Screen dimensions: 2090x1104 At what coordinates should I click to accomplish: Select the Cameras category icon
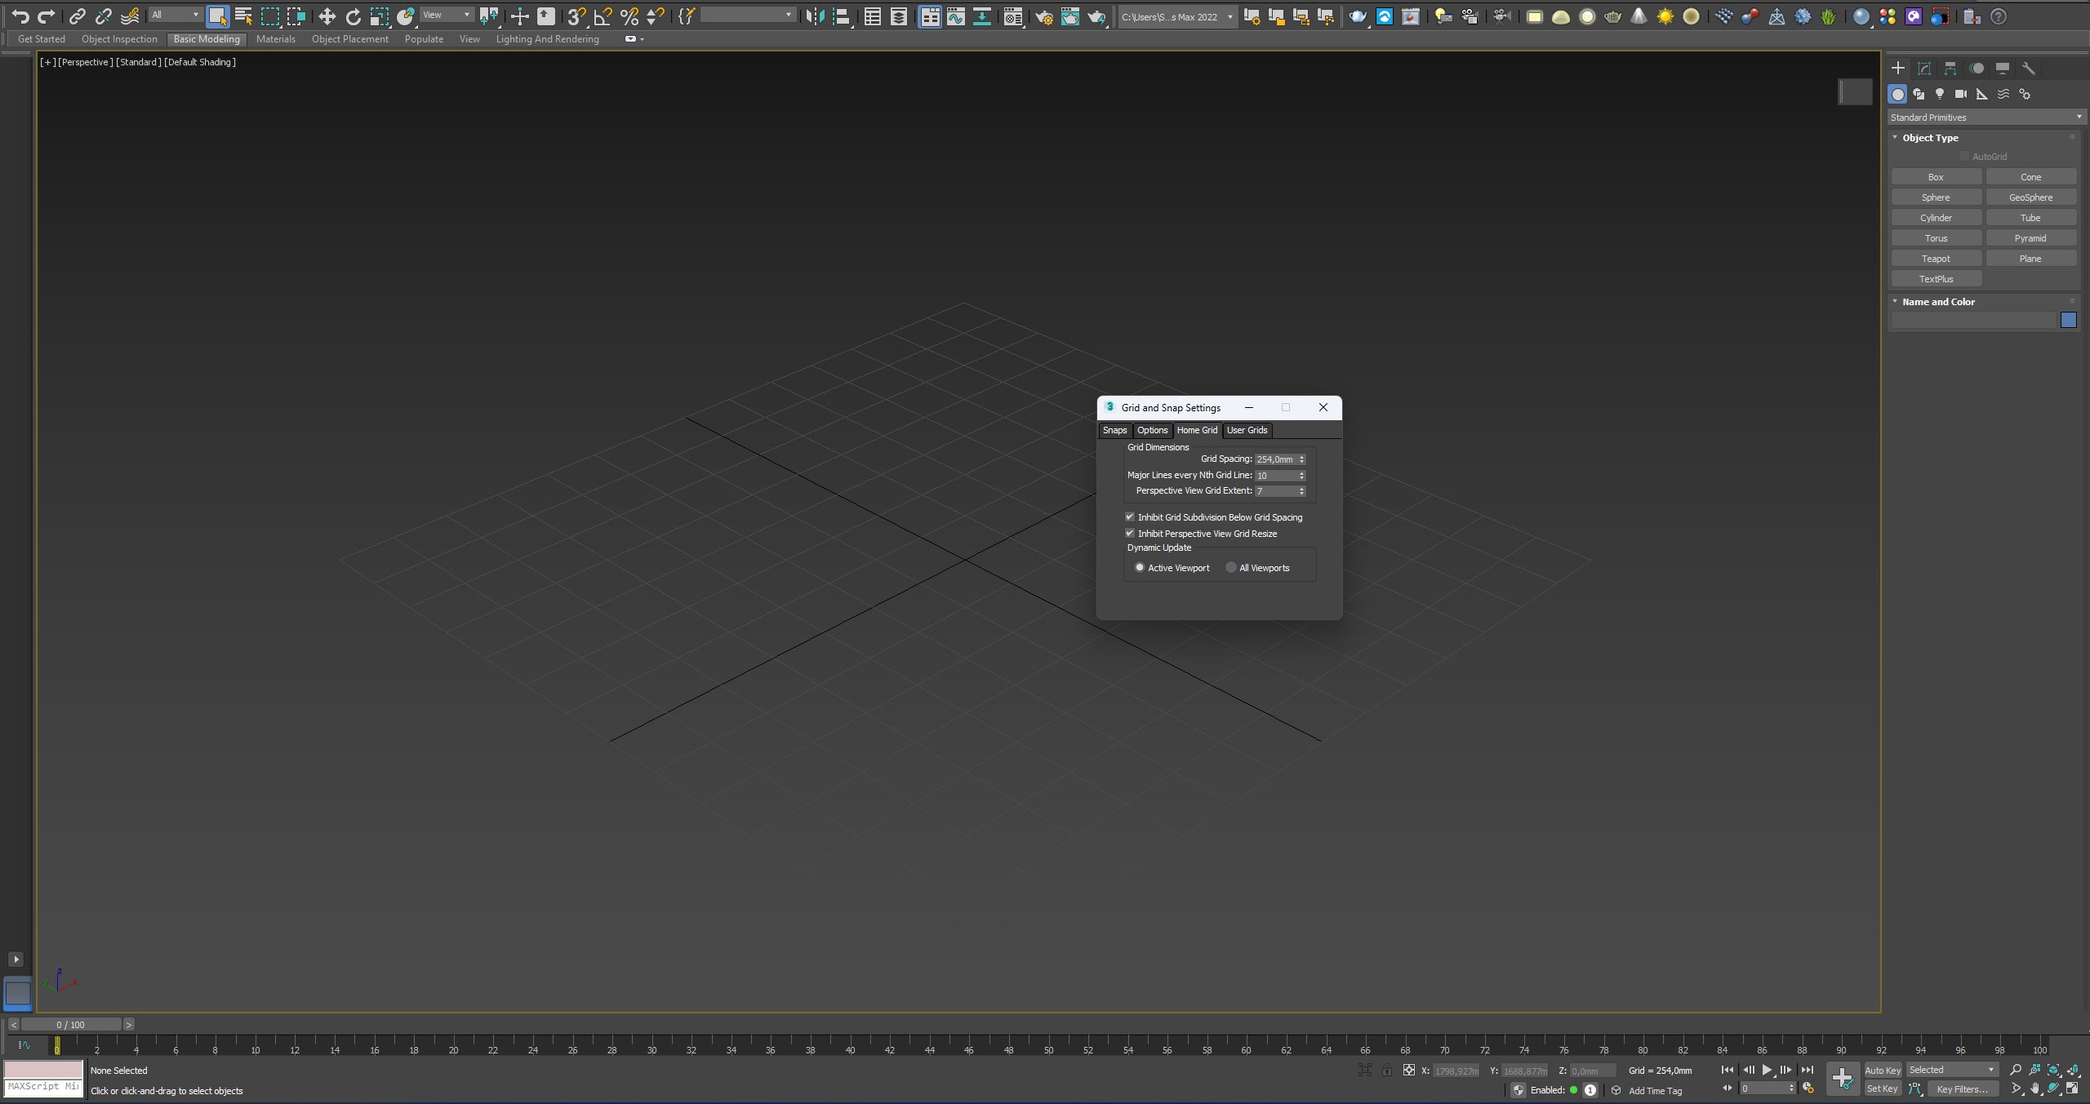click(1960, 94)
